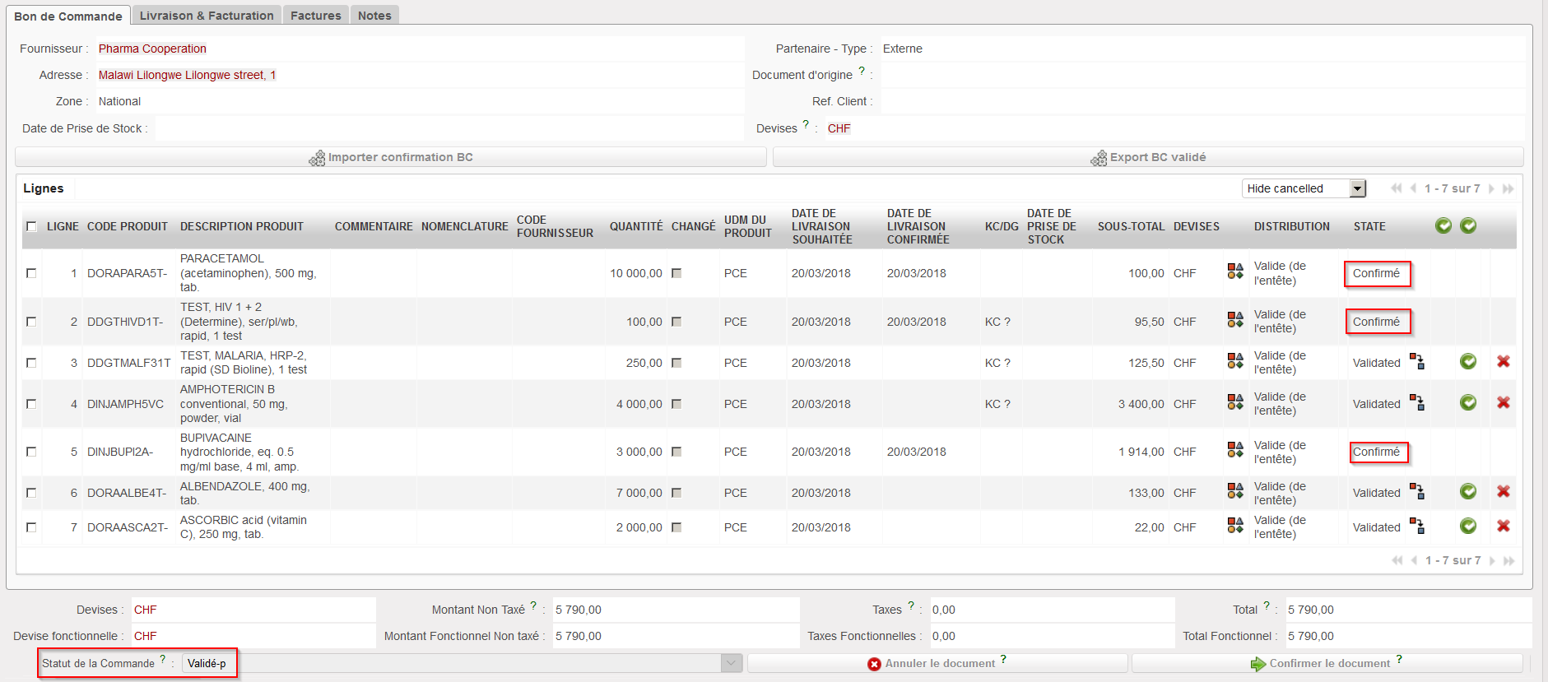This screenshot has height=682, width=1548.
Task: Click split-line icon on ALBENDAZOLE row
Action: click(x=1417, y=492)
